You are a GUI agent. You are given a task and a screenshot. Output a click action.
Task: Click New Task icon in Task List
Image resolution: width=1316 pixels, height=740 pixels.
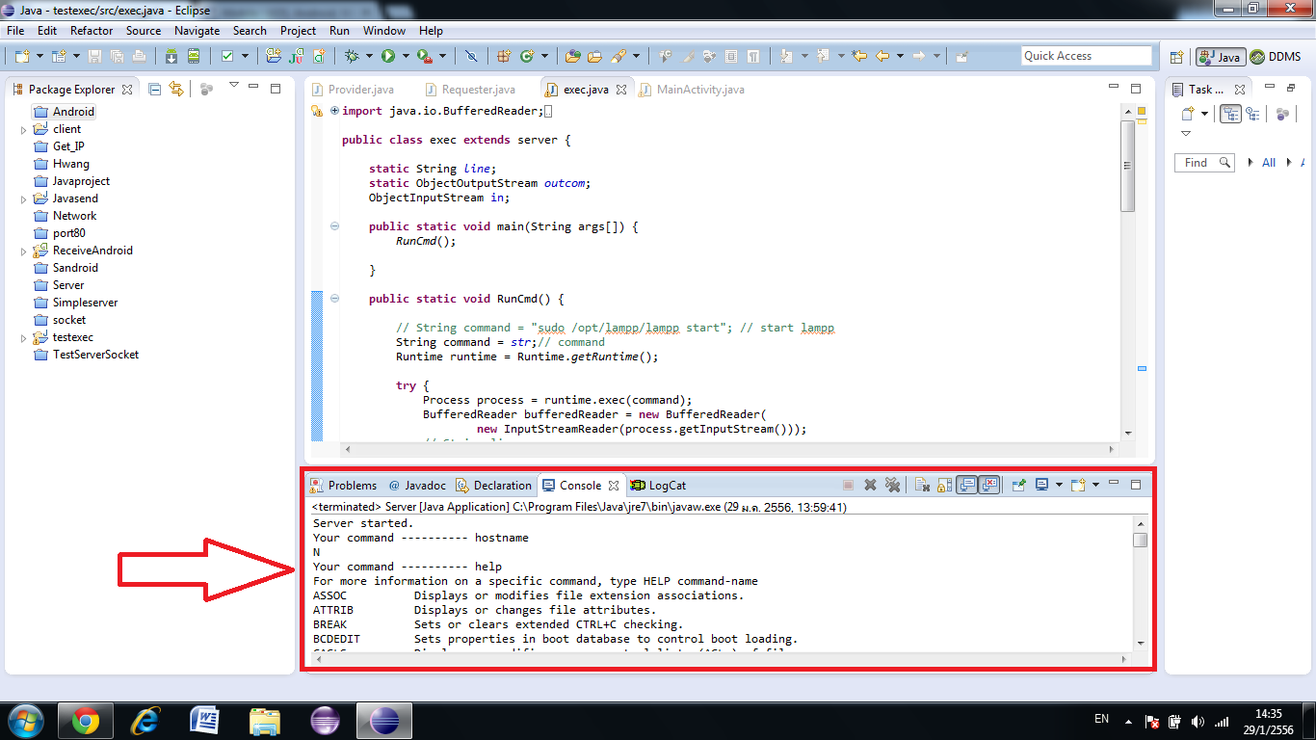click(1188, 114)
